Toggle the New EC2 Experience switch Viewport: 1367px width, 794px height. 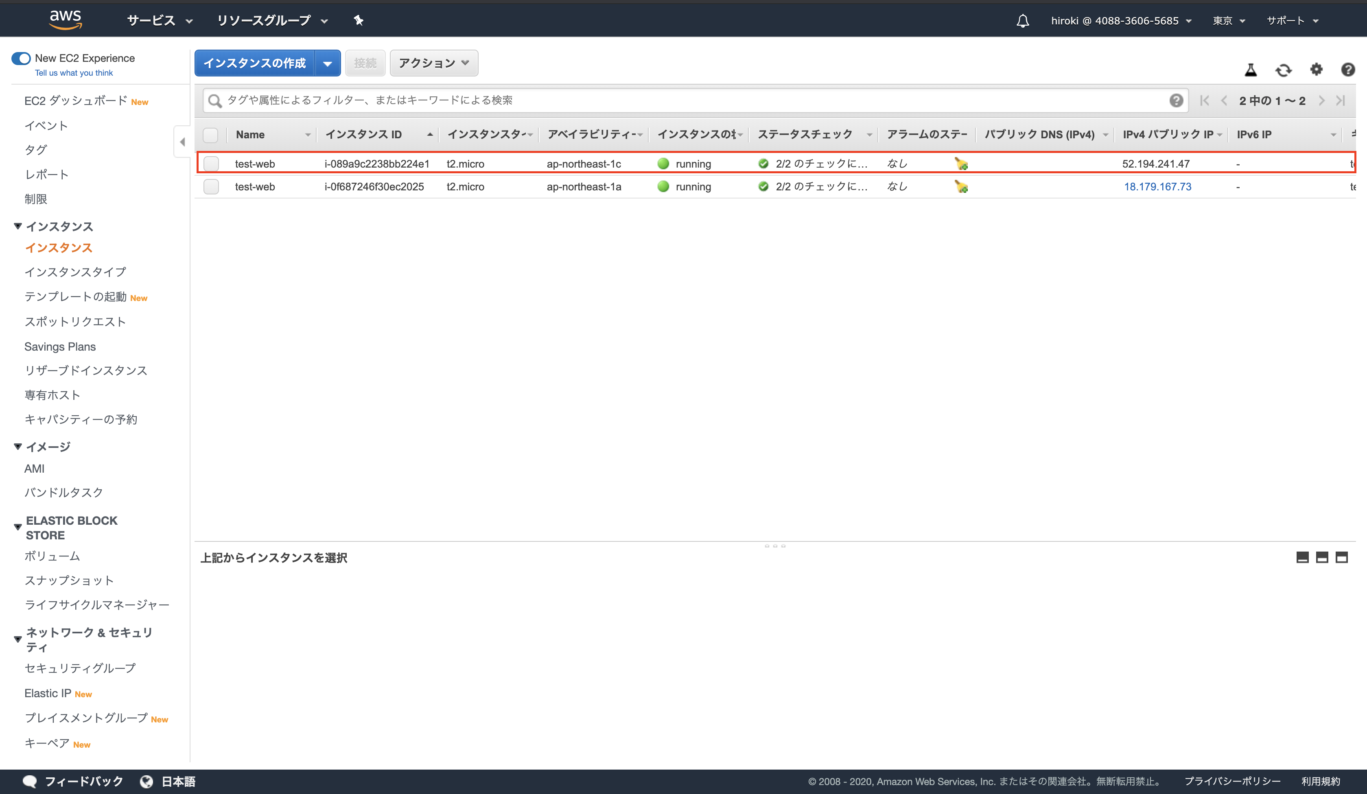[x=21, y=58]
